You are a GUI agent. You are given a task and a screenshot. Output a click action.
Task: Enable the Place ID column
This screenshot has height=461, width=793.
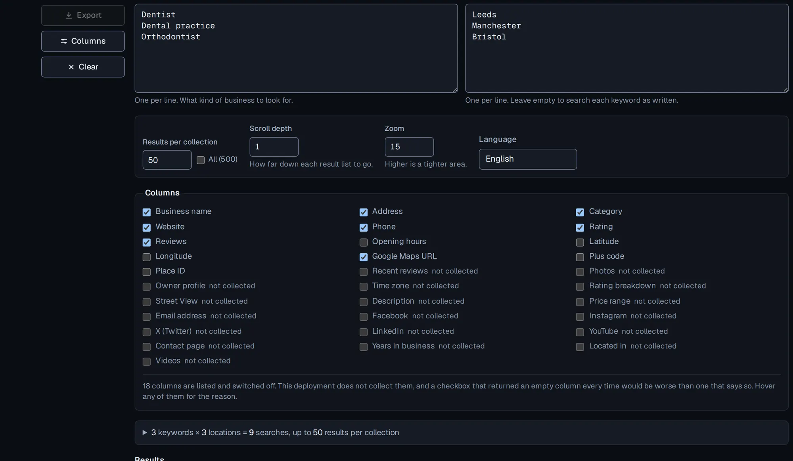[x=147, y=272]
